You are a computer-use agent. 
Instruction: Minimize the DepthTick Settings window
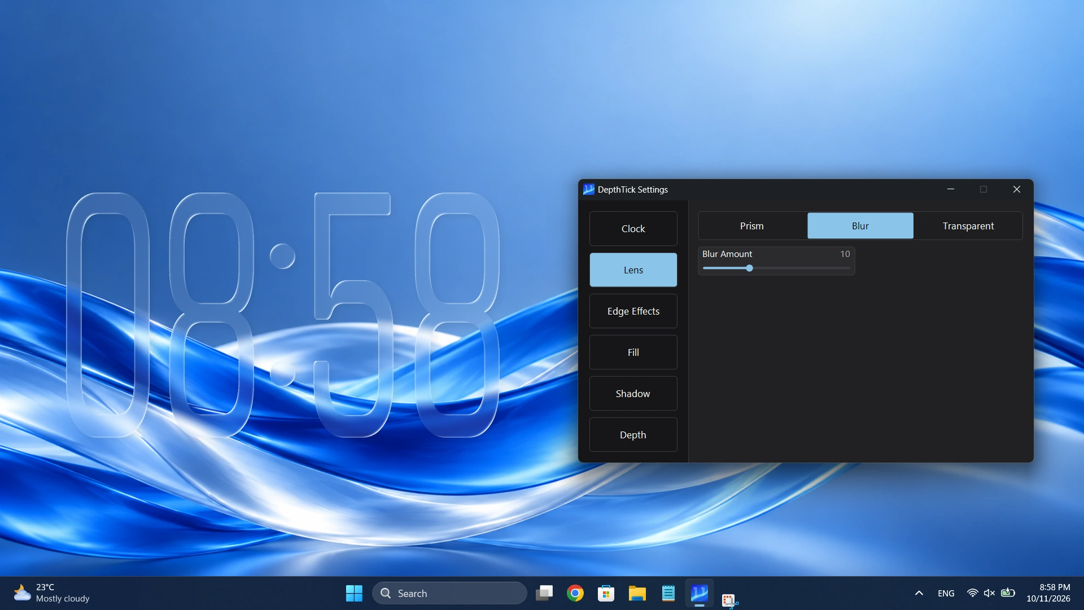(951, 189)
